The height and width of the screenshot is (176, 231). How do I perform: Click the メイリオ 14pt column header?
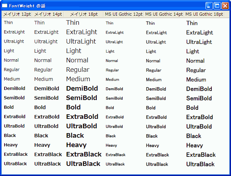click(x=48, y=14)
